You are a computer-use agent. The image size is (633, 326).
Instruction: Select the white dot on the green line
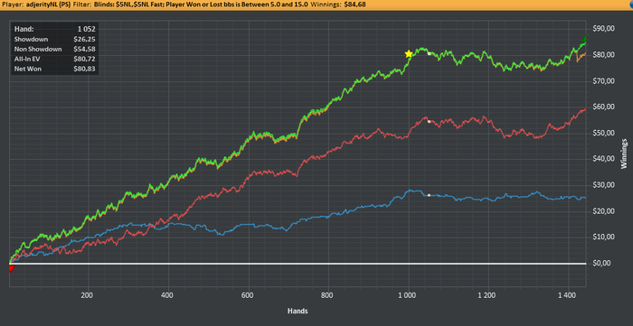pyautogui.click(x=429, y=53)
